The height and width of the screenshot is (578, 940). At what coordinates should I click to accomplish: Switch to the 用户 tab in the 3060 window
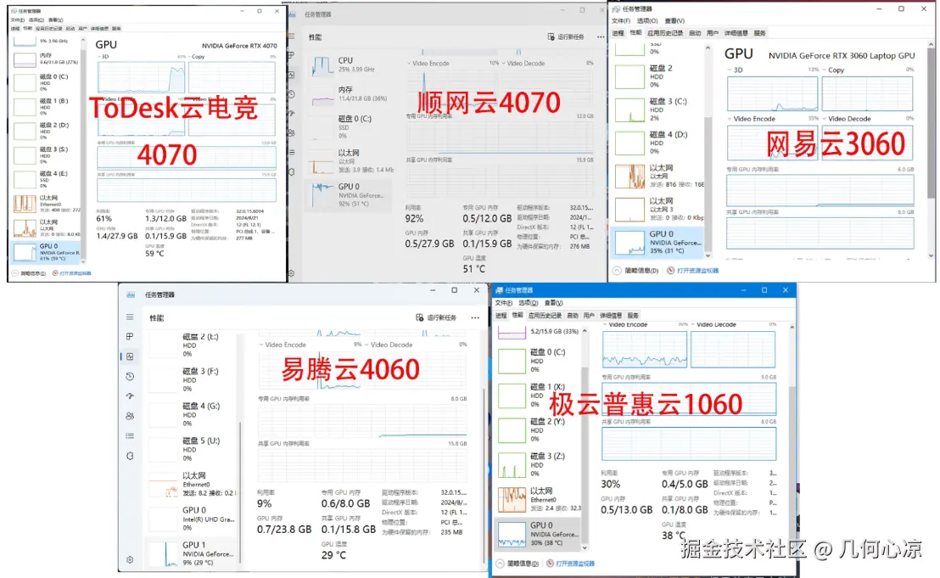pyautogui.click(x=712, y=31)
